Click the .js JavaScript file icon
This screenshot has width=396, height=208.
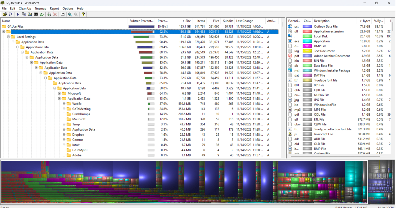(290, 134)
